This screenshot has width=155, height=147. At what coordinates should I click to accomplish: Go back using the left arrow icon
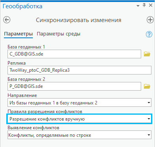click(7, 20)
